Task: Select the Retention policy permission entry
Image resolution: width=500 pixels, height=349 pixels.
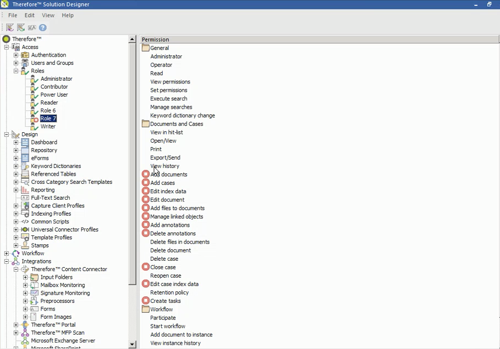Action: pyautogui.click(x=169, y=292)
